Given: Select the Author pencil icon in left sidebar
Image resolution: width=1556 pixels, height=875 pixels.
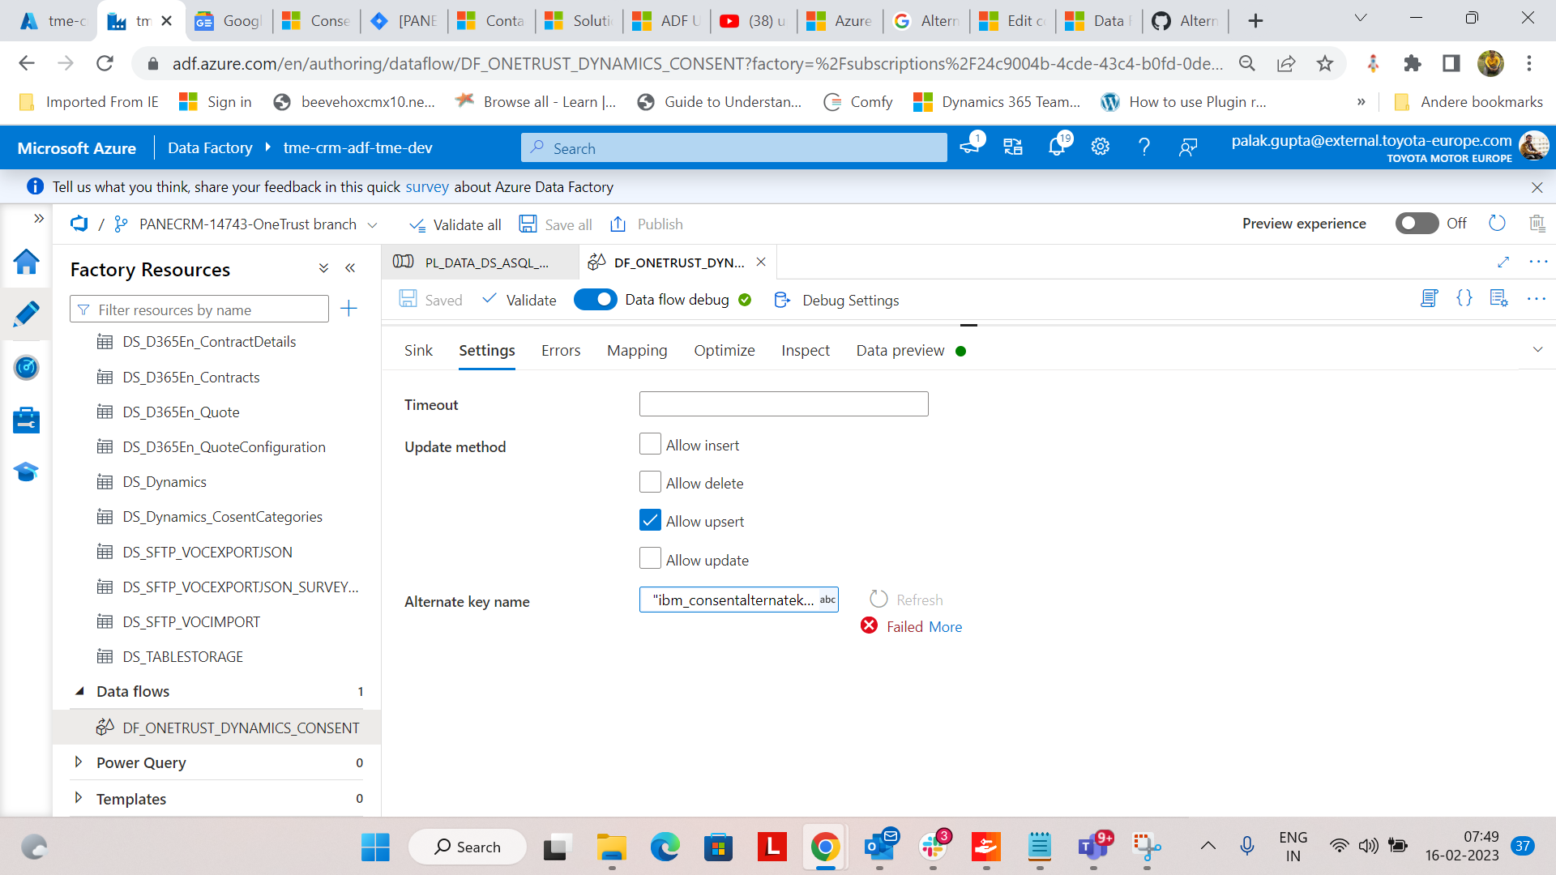Looking at the screenshot, I should [x=27, y=314].
